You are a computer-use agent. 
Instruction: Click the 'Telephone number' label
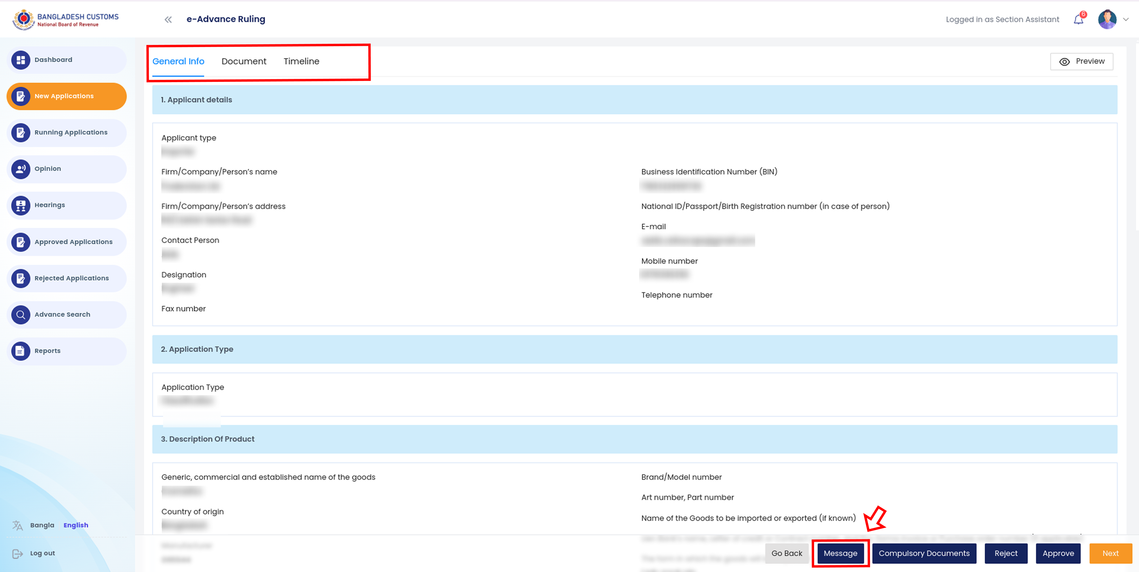tap(677, 295)
